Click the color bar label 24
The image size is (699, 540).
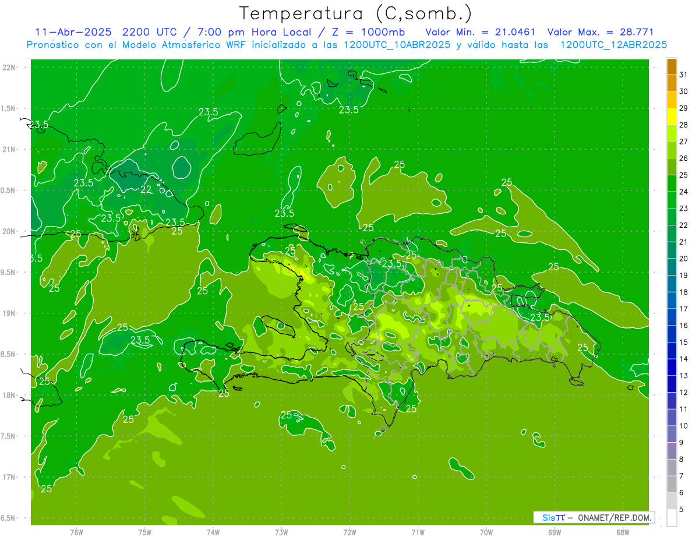coord(684,192)
